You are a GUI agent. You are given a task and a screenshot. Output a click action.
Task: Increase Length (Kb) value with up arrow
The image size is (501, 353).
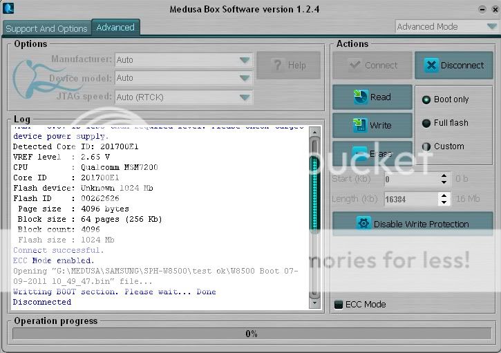444,195
